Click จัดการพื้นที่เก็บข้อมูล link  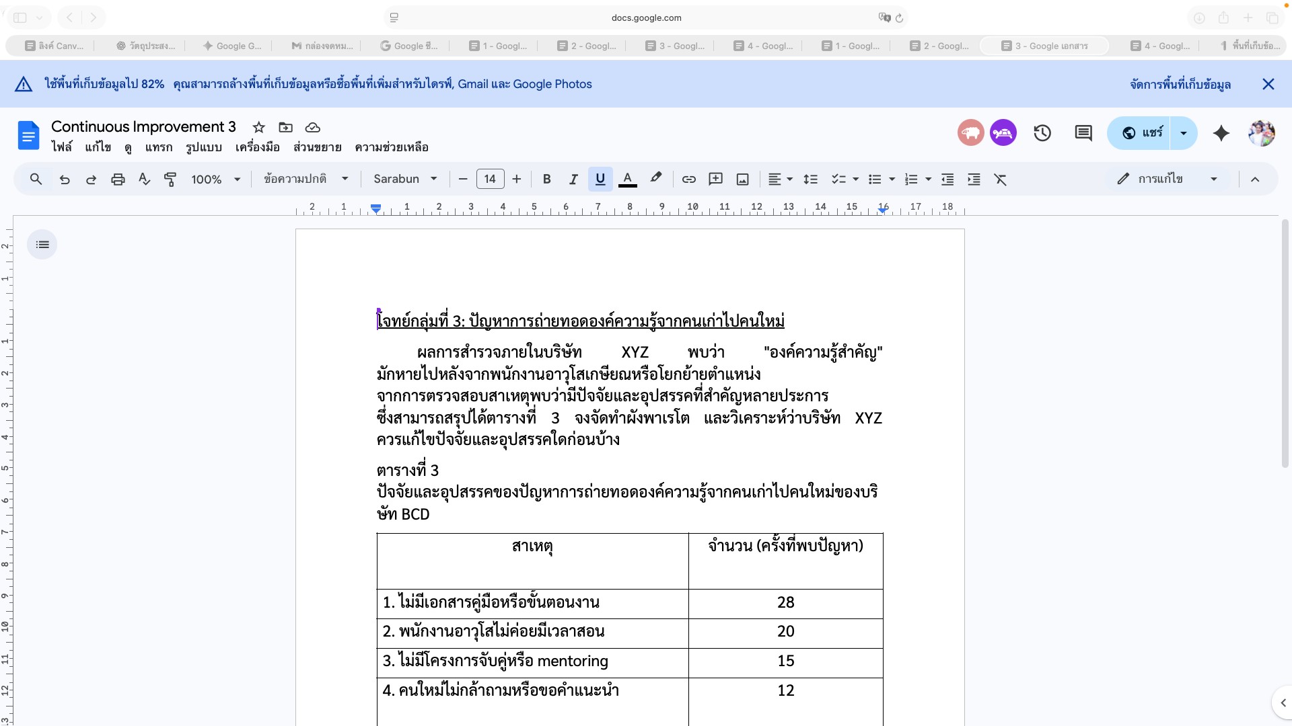coord(1180,84)
